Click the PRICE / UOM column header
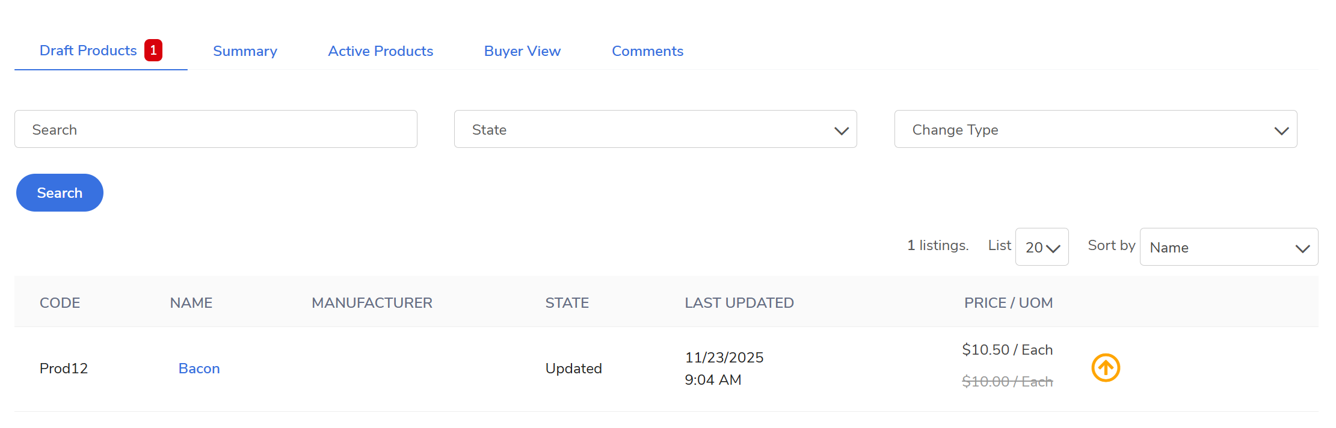 click(1008, 303)
